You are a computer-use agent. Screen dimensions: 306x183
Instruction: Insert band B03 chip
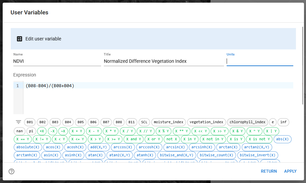[55, 122]
